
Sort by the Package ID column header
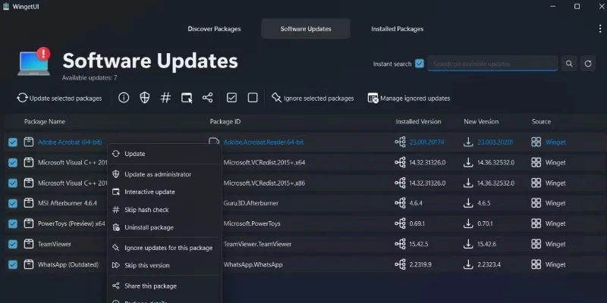pyautogui.click(x=225, y=121)
